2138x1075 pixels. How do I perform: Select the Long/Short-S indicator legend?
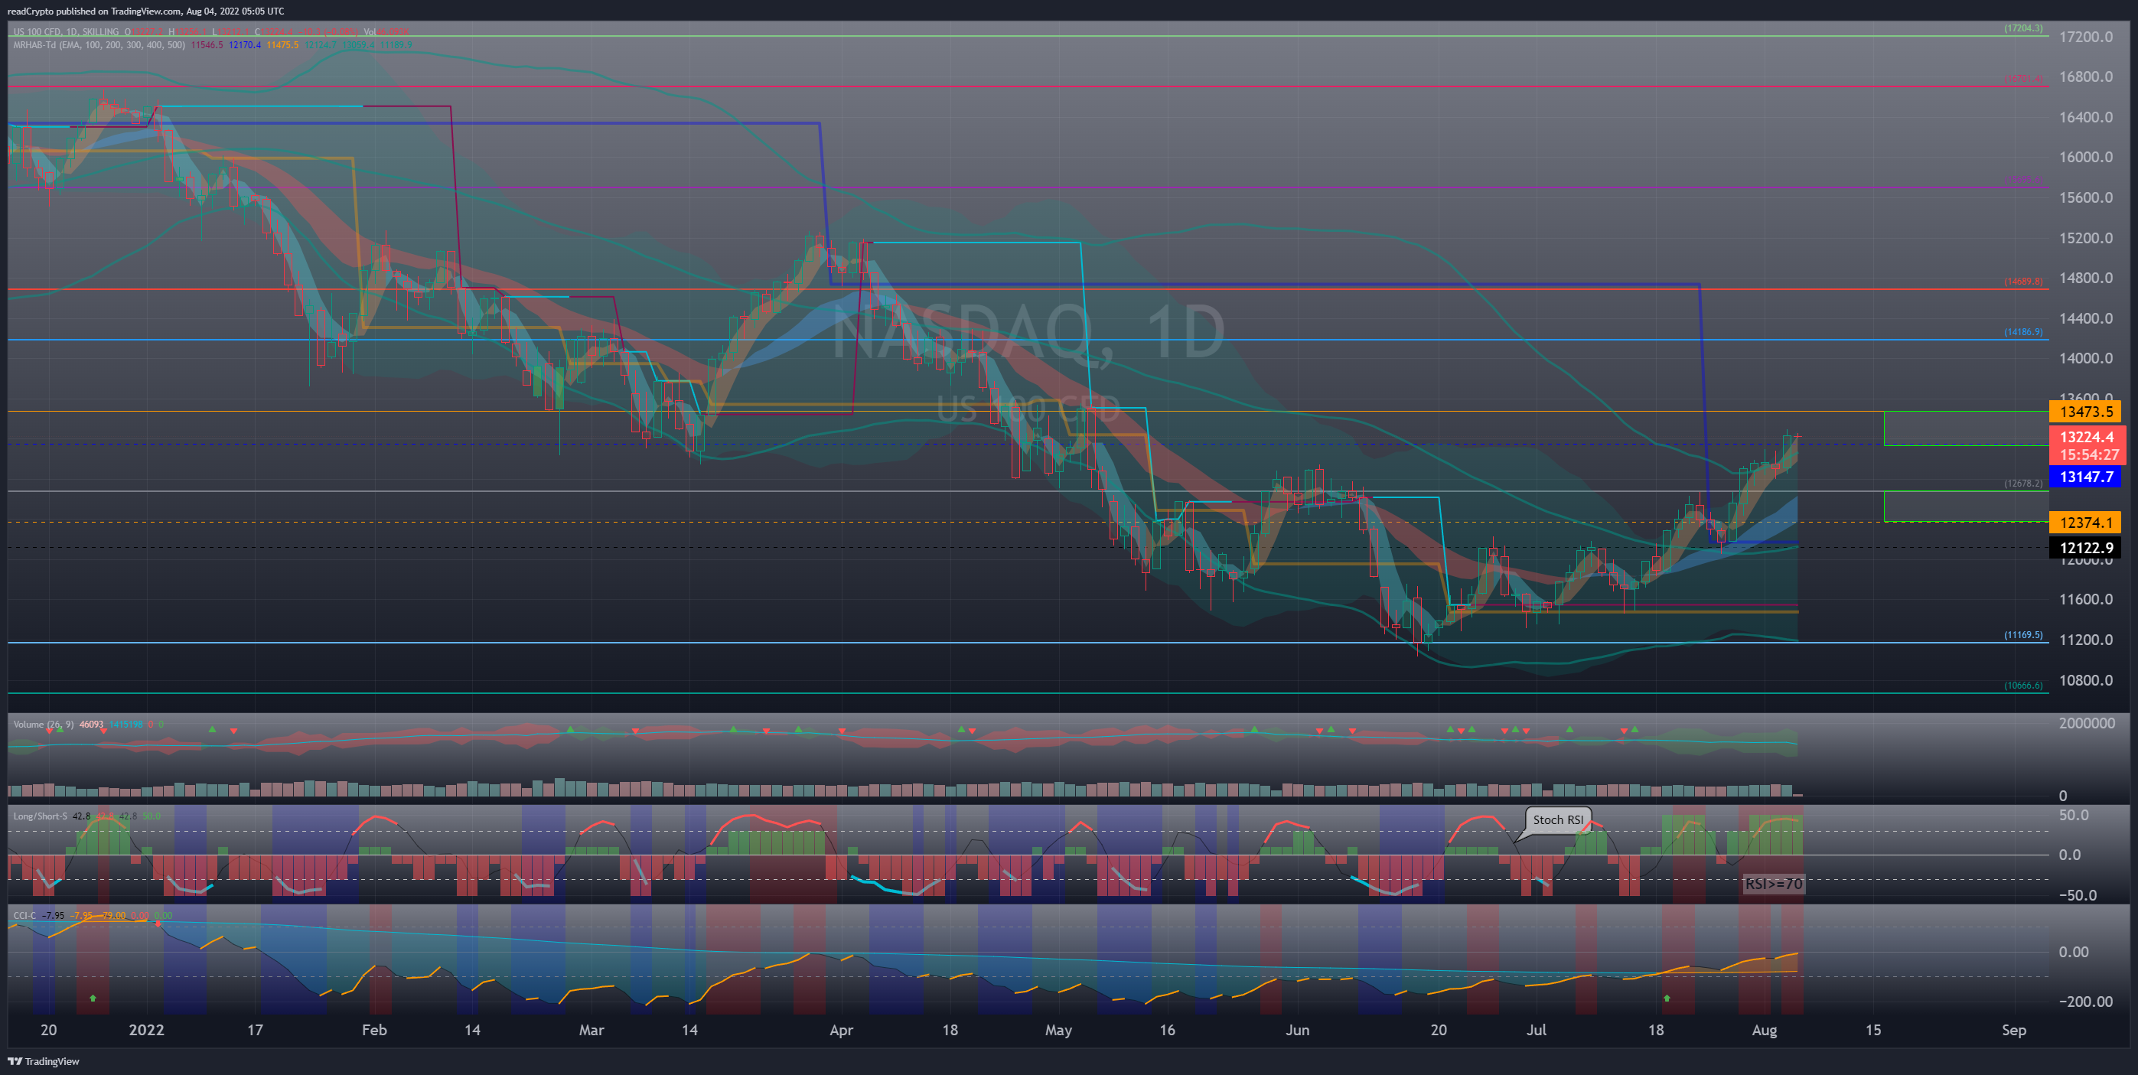[40, 816]
